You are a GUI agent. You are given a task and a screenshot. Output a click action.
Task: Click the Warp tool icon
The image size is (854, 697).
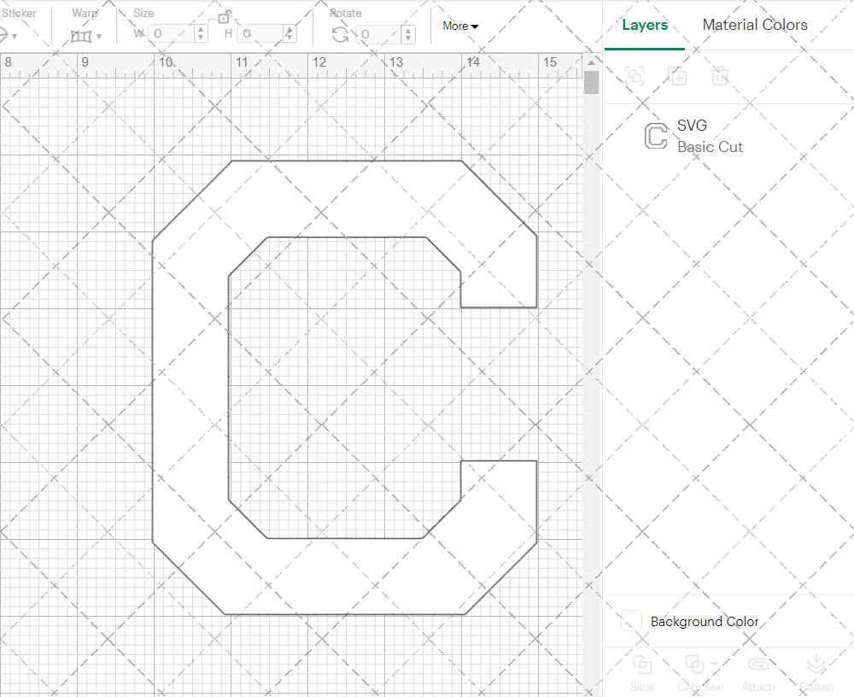(x=80, y=37)
